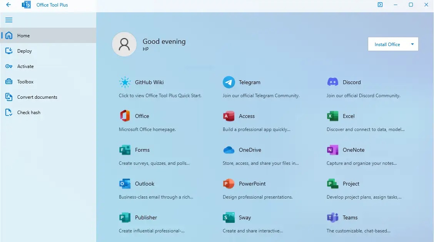Click 'Store, access, and share your files in...' text

(261, 163)
